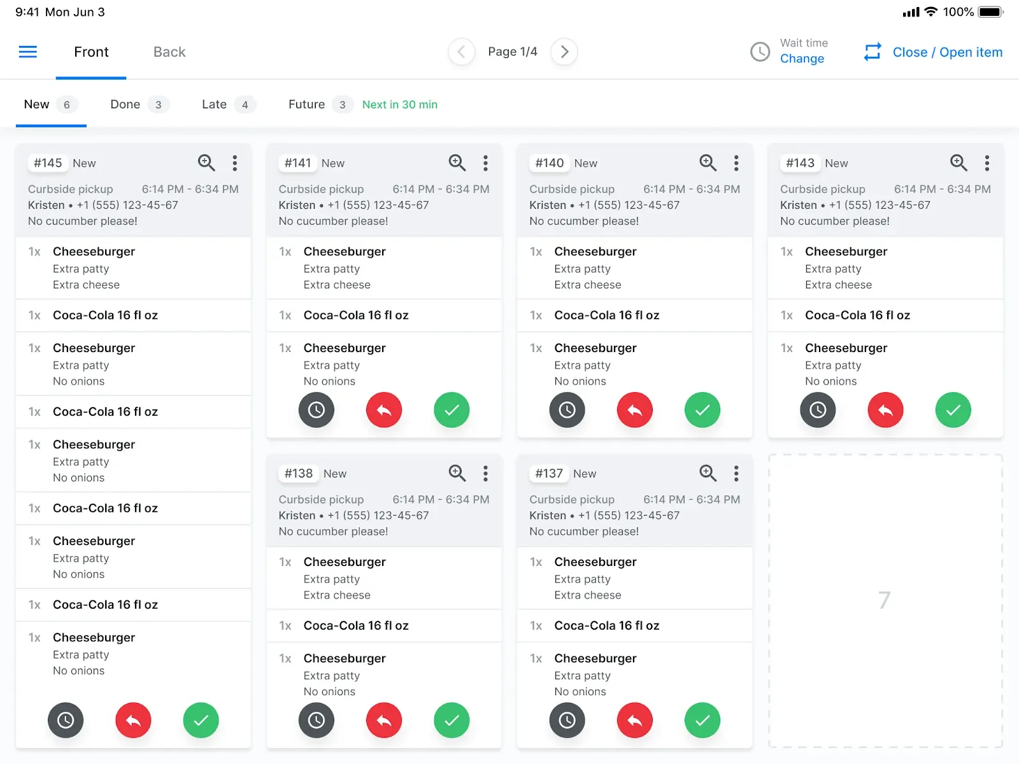Click the Wi-Fi icon in status bar
The image size is (1019, 764).
931,11
